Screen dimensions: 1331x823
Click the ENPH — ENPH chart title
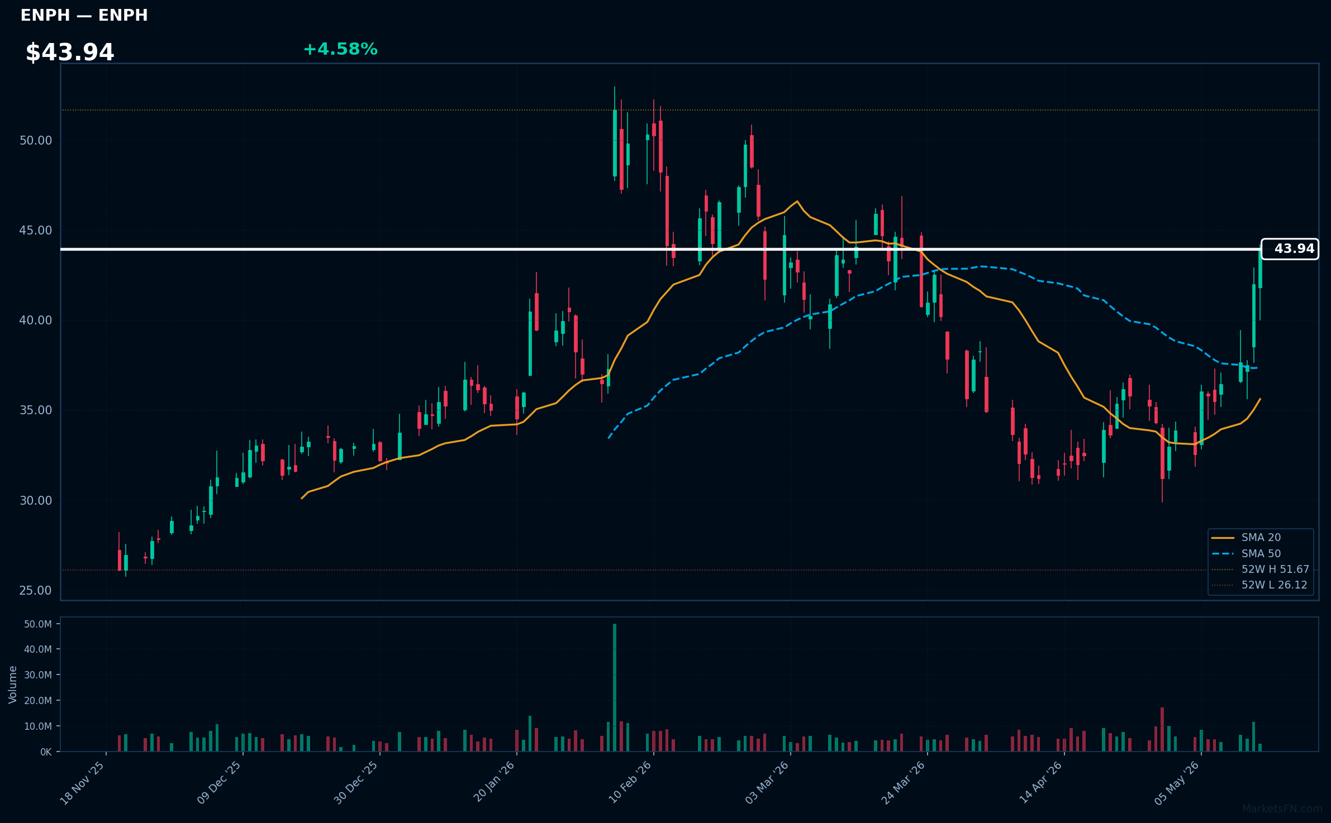[x=84, y=15]
